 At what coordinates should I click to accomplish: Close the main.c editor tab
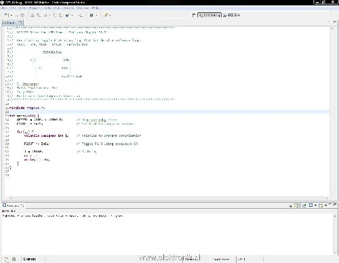(x=20, y=22)
